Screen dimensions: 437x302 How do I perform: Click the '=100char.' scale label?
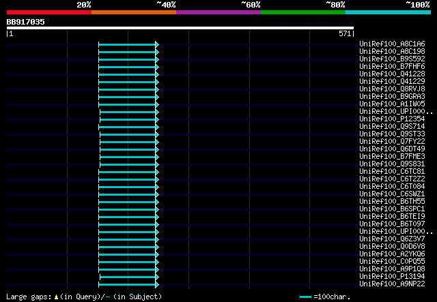[332, 297]
